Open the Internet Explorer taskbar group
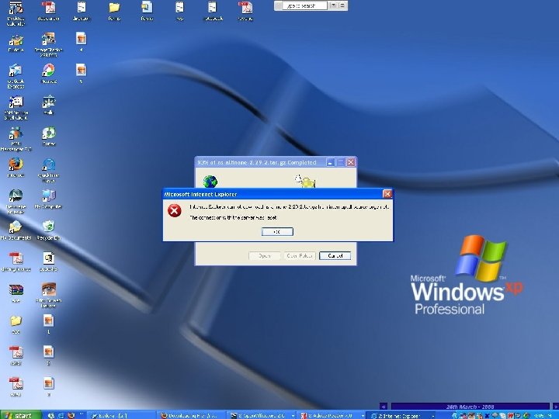Image resolution: width=559 pixels, height=419 pixels. pos(402,415)
